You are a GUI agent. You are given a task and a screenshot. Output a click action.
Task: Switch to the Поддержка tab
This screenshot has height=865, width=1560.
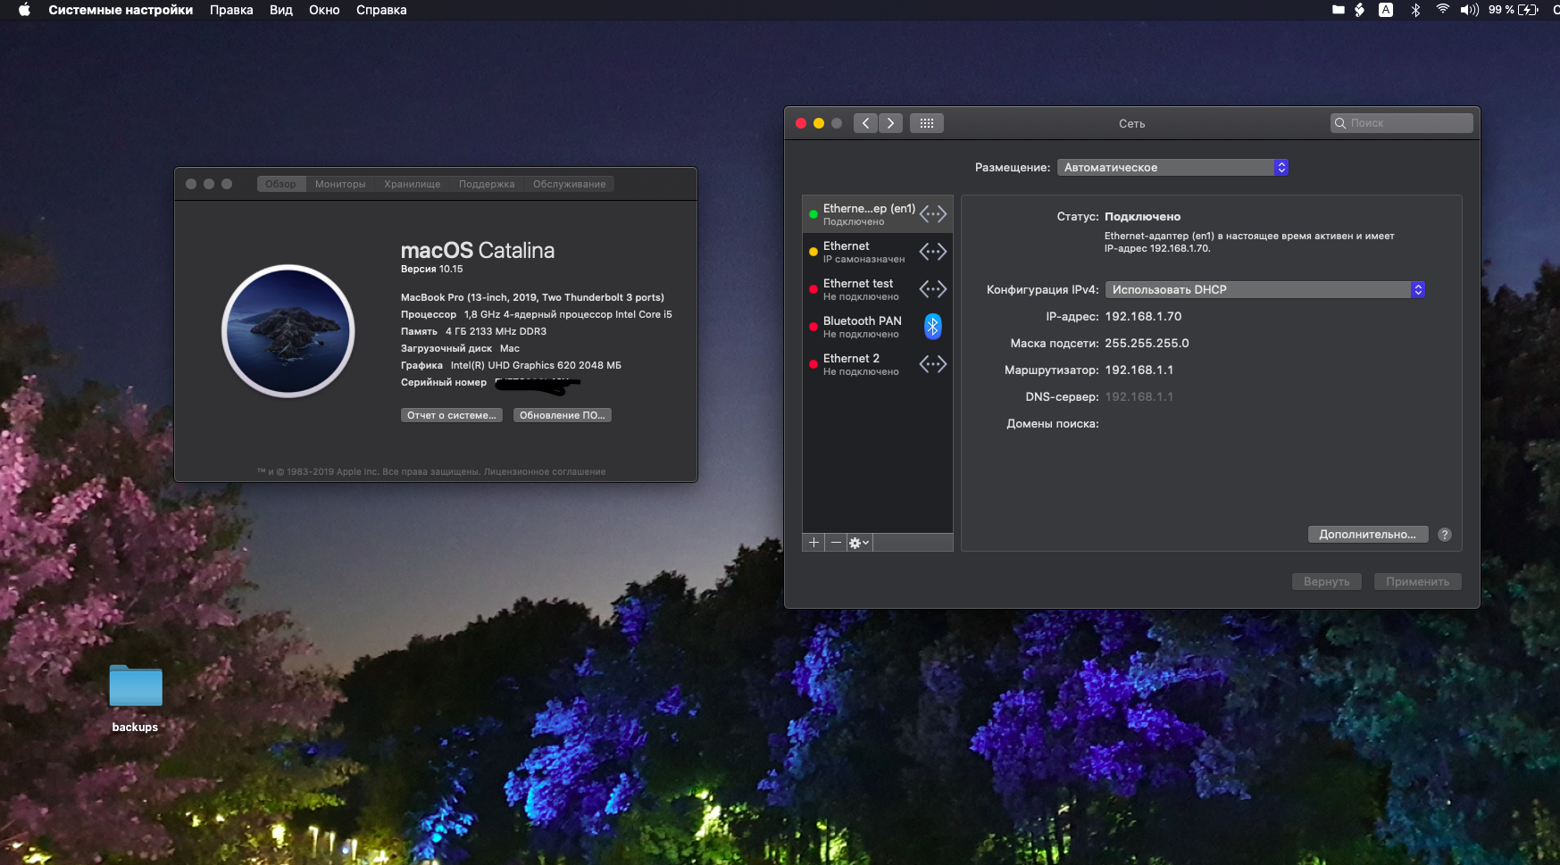click(487, 184)
